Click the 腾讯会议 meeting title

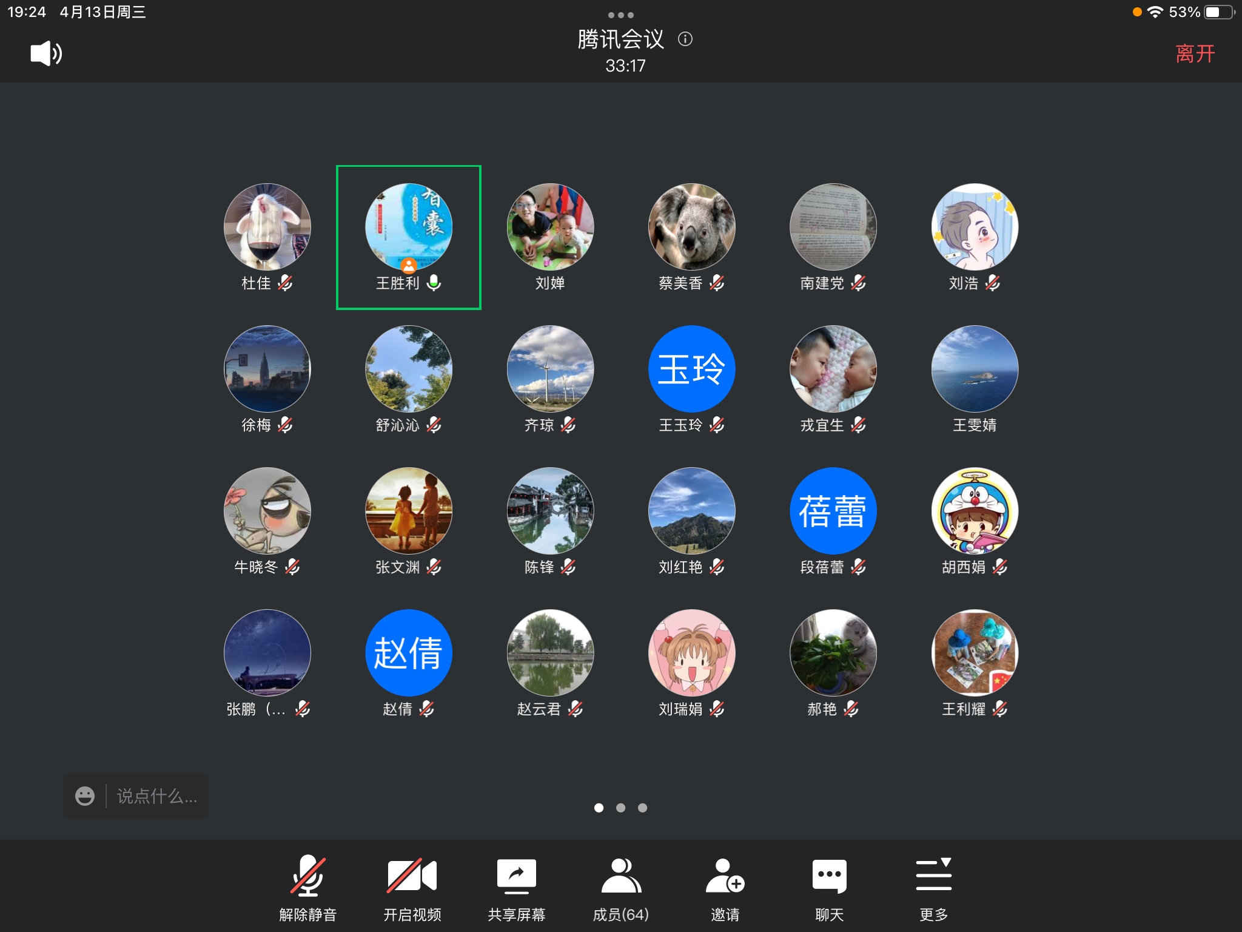click(x=620, y=39)
